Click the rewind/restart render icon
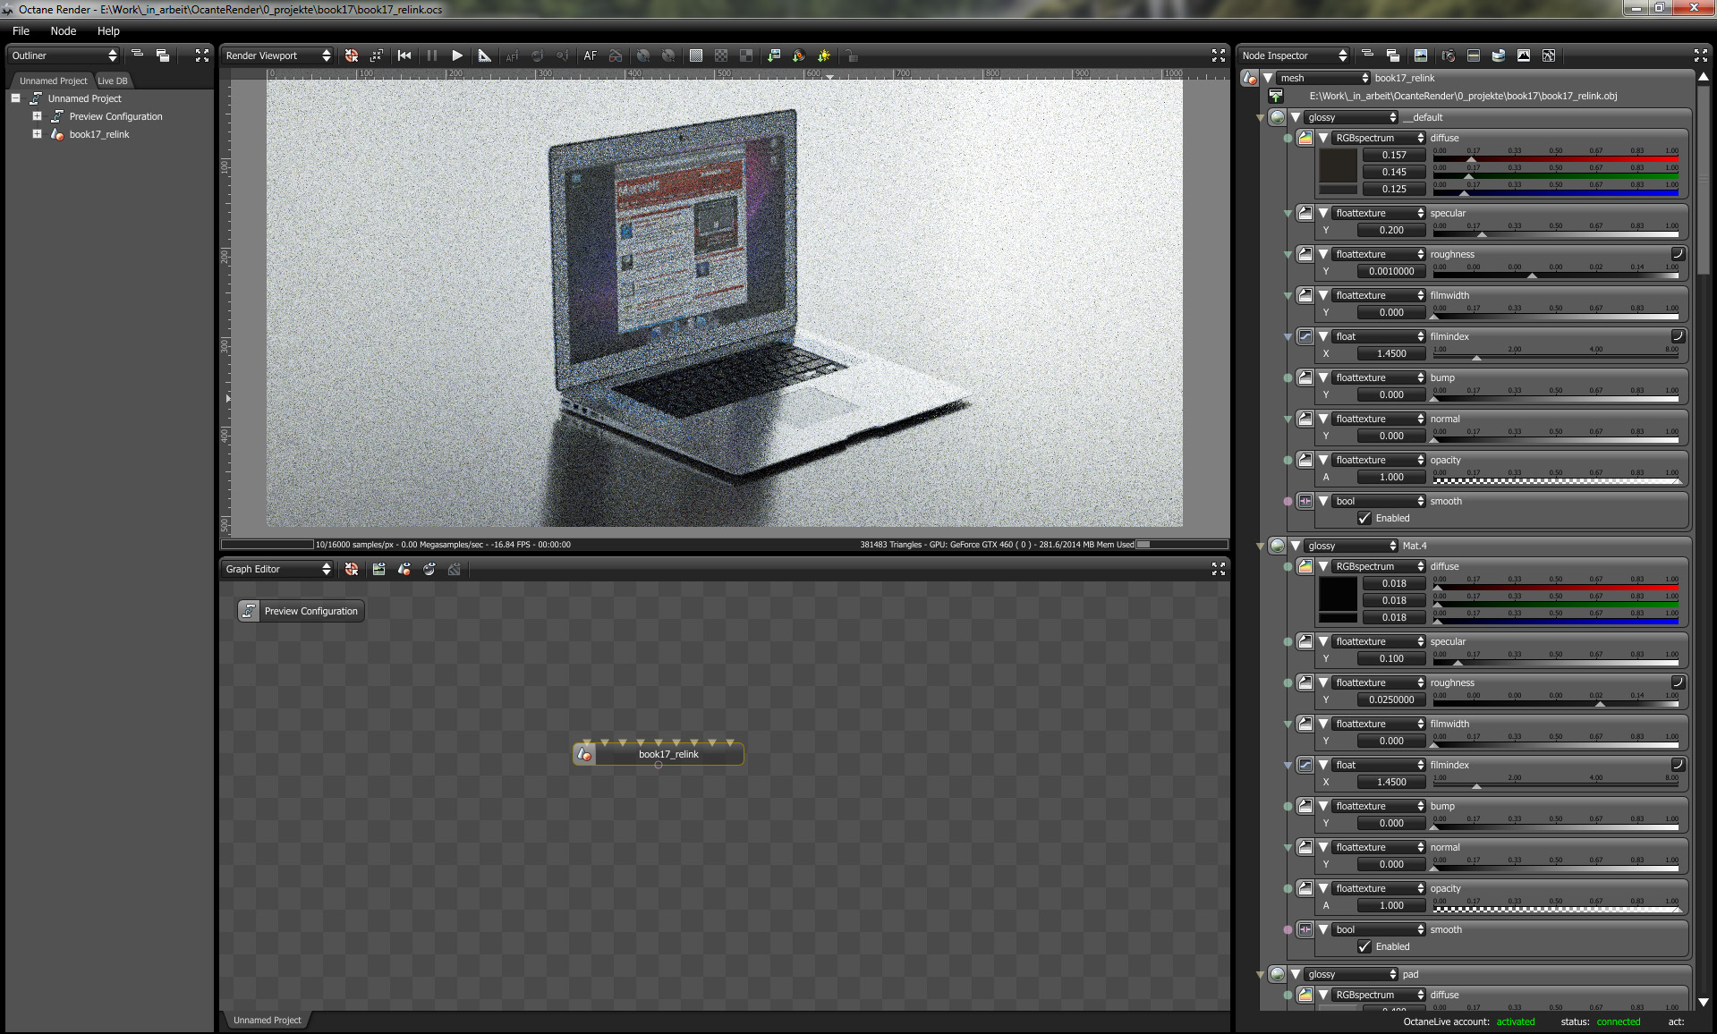 pyautogui.click(x=404, y=55)
